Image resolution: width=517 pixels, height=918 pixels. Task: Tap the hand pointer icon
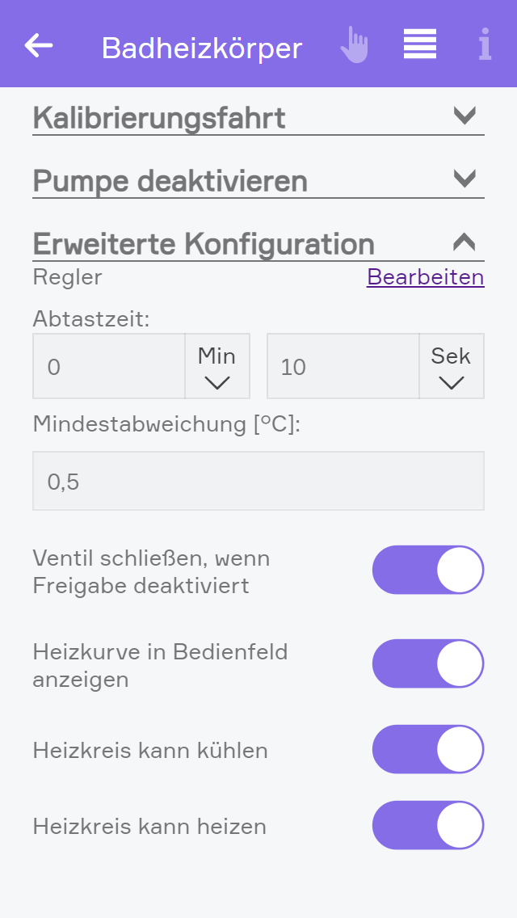tap(354, 45)
